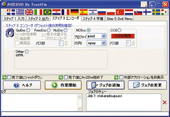Click the red CCEの場所 button
Image resolution: width=170 pixels, height=117 pixels.
click(123, 36)
